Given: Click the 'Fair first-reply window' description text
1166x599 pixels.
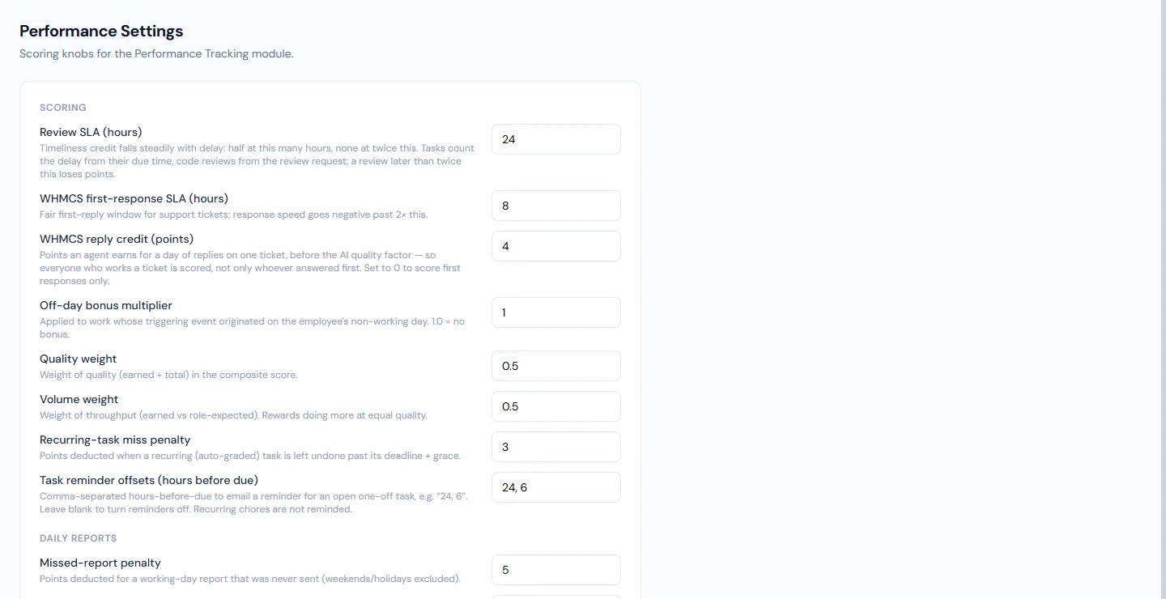Looking at the screenshot, I should (234, 215).
